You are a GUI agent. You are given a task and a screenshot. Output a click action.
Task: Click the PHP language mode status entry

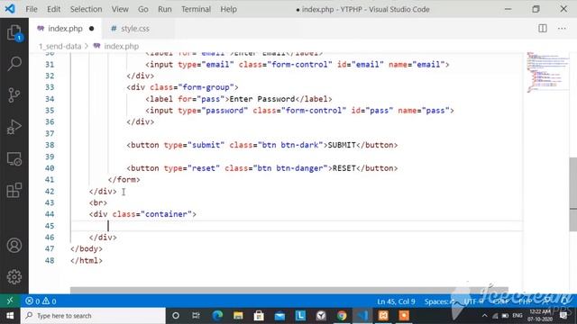tap(525, 301)
